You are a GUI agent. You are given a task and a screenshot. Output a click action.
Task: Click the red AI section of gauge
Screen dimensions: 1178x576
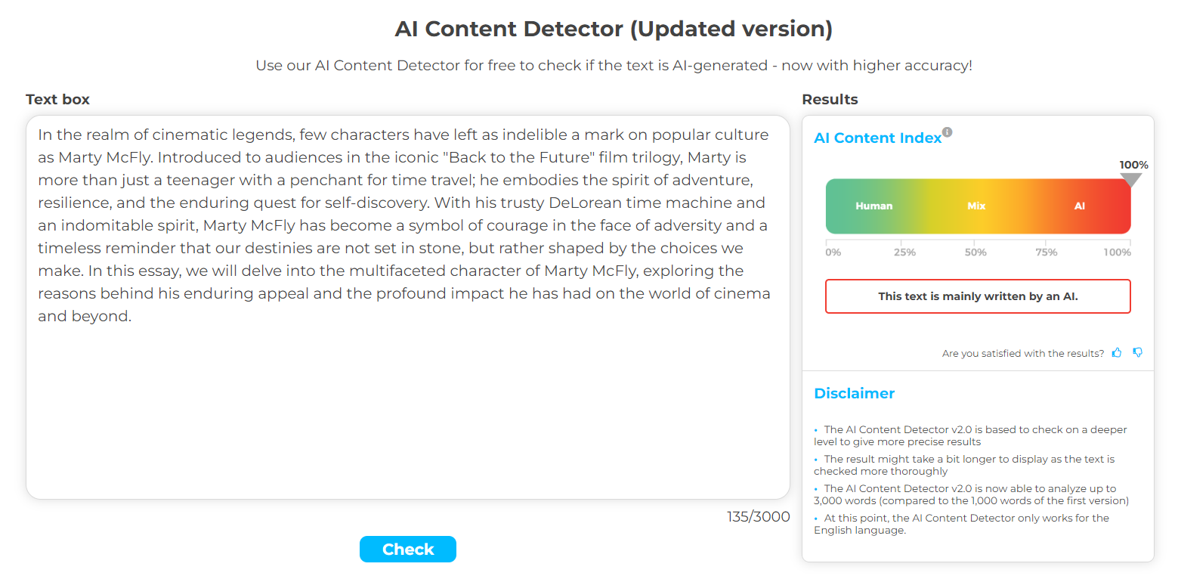coord(1079,206)
